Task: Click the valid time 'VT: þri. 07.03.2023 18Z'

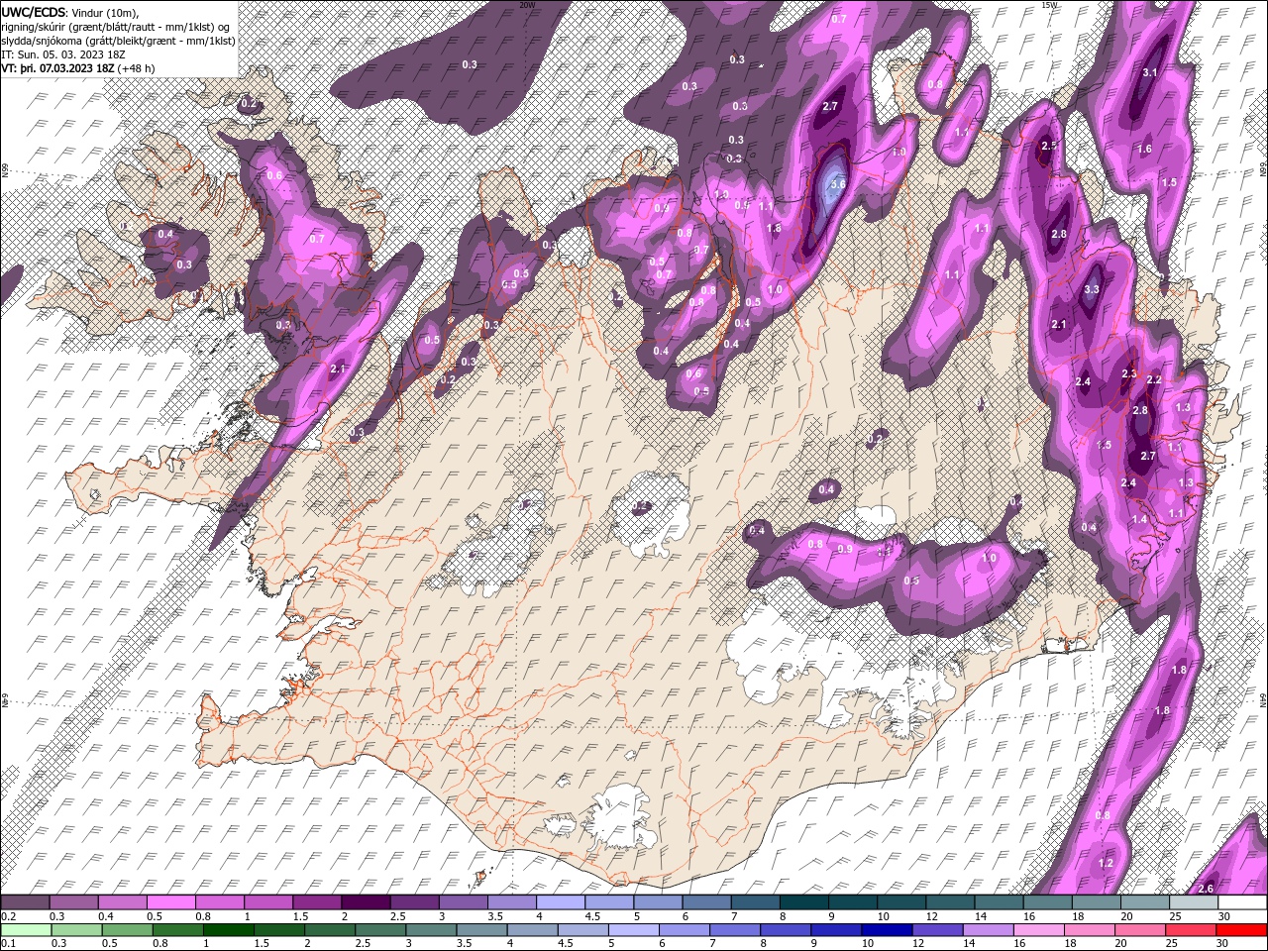Action: point(57,68)
